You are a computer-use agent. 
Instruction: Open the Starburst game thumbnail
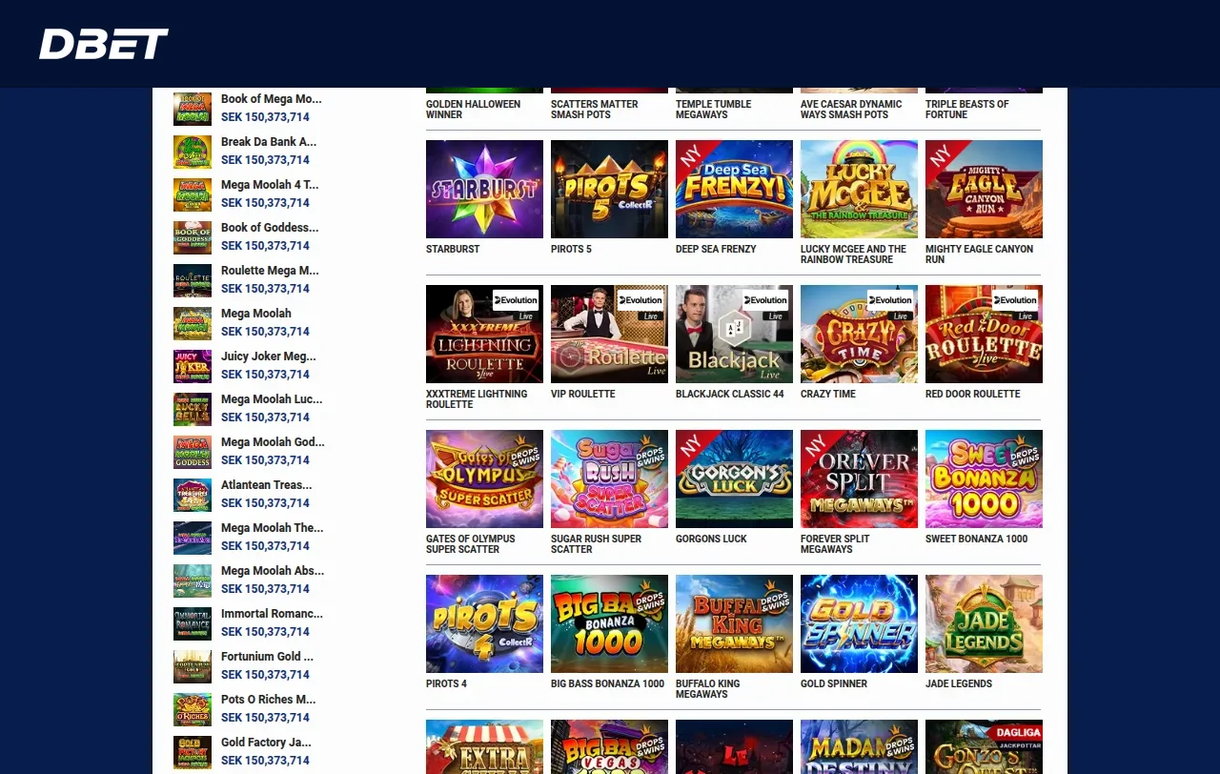click(x=484, y=189)
